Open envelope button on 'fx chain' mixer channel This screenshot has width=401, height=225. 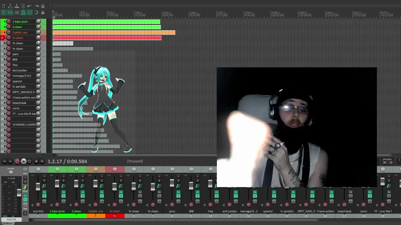[x=121, y=202]
